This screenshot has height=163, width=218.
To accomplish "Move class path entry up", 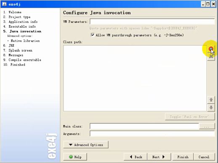I will 211,100.
